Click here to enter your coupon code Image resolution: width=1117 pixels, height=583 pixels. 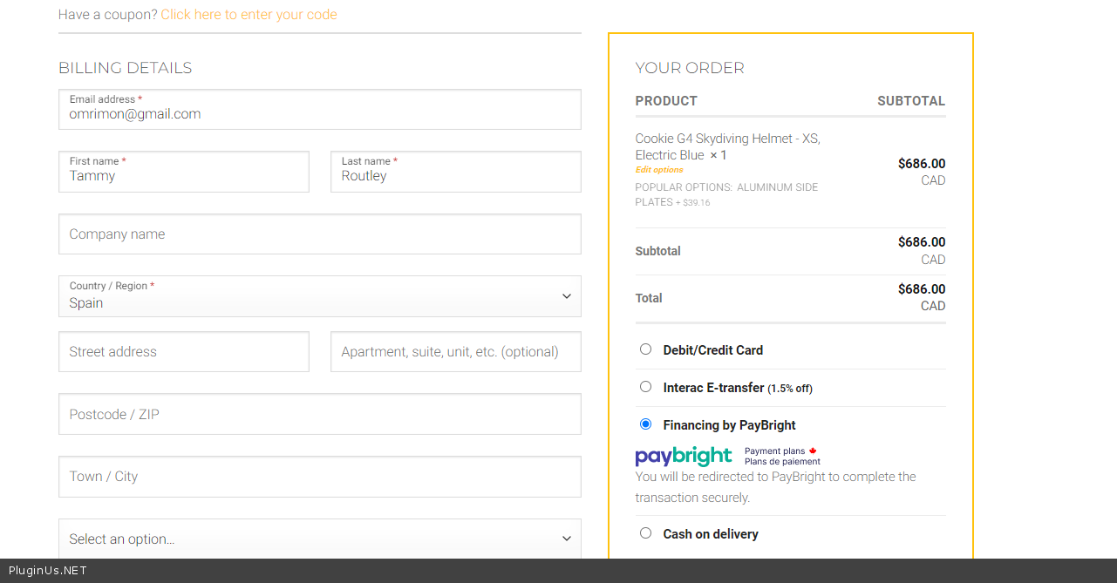[x=249, y=15]
